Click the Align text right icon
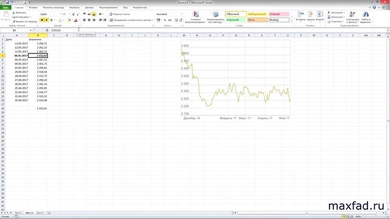Screen dimensions: 390x219 [x=94, y=20]
